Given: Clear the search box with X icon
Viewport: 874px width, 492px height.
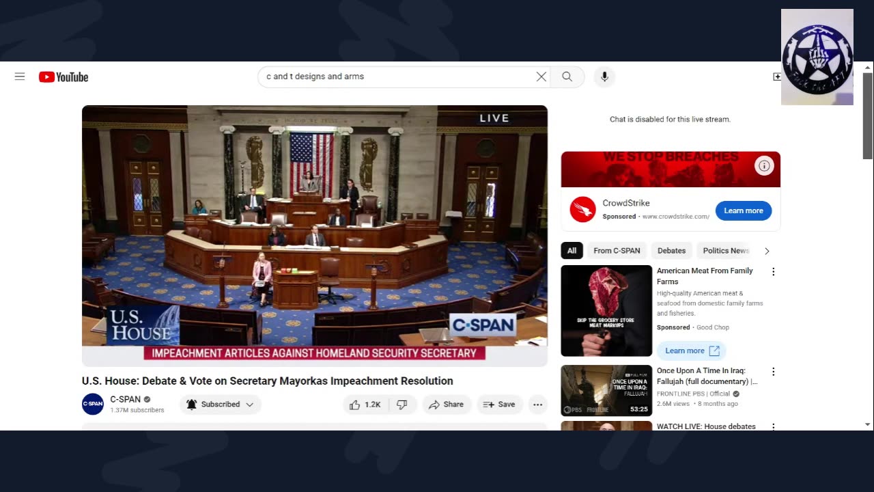Looking at the screenshot, I should pos(541,77).
